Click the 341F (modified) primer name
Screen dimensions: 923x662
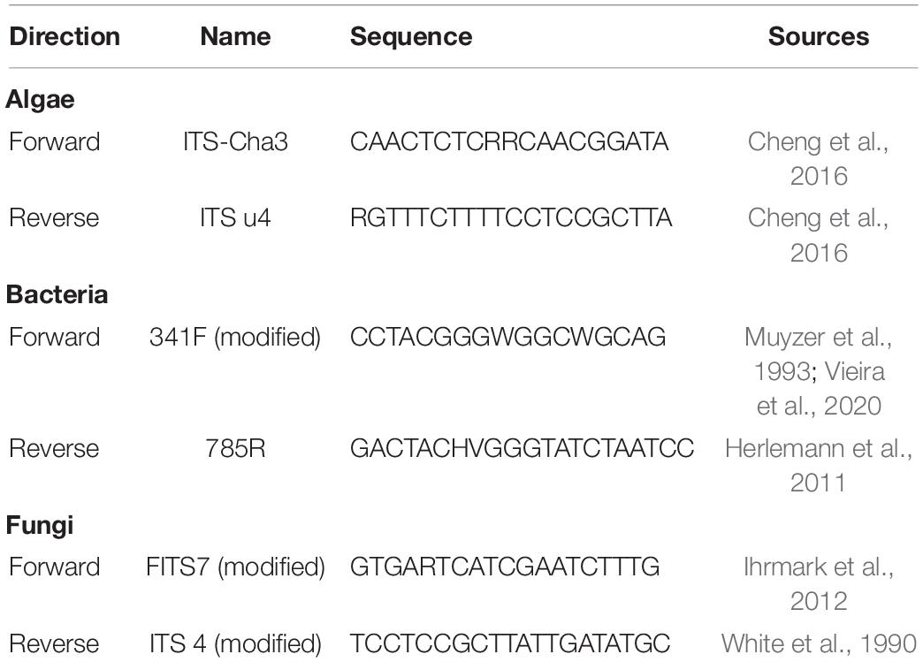coord(235,337)
